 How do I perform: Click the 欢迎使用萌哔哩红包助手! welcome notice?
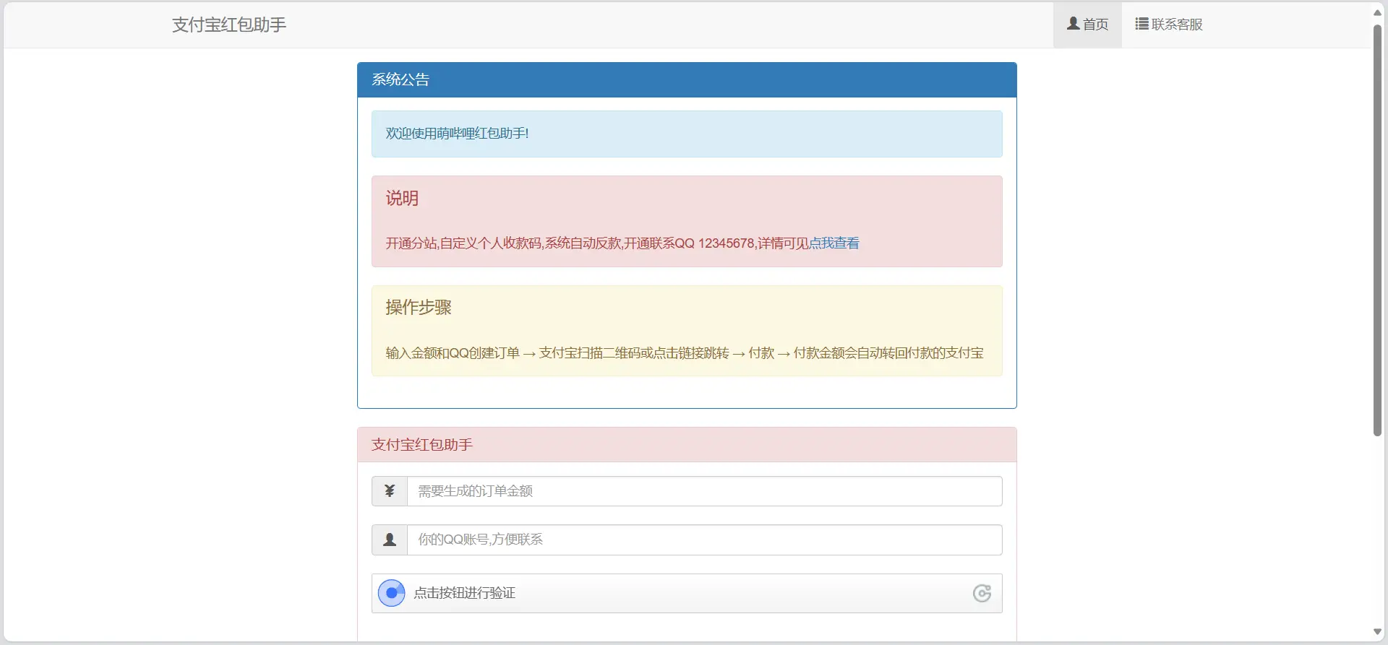(687, 134)
